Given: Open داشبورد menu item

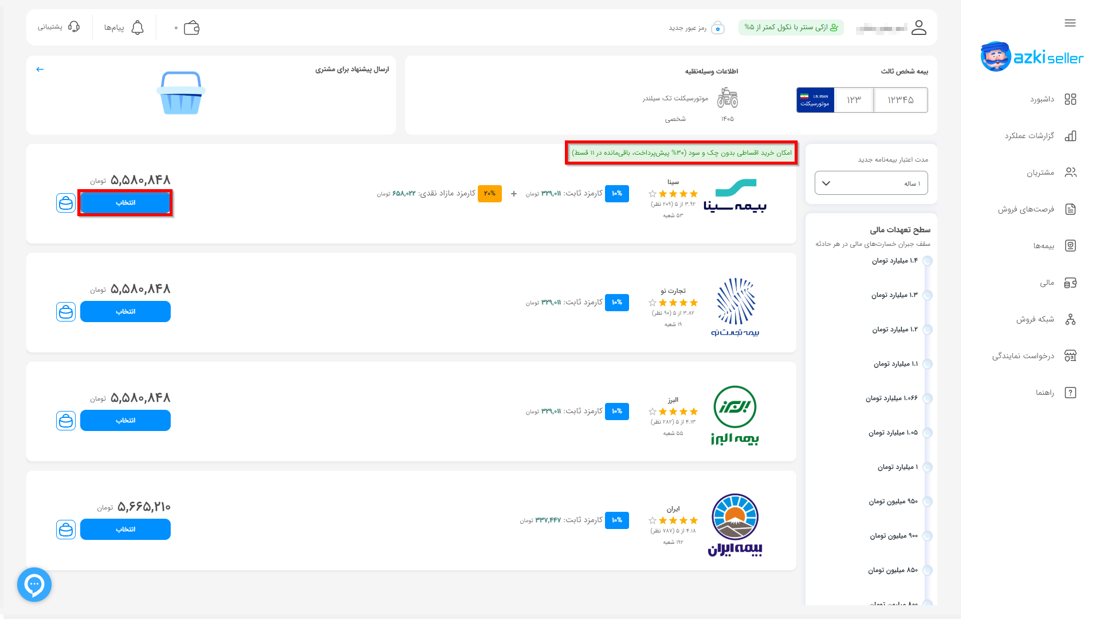Looking at the screenshot, I should [x=1042, y=99].
